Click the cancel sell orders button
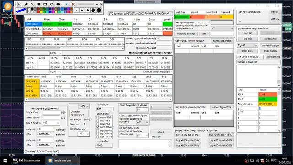This screenshot has height=165, width=293. click(222, 41)
